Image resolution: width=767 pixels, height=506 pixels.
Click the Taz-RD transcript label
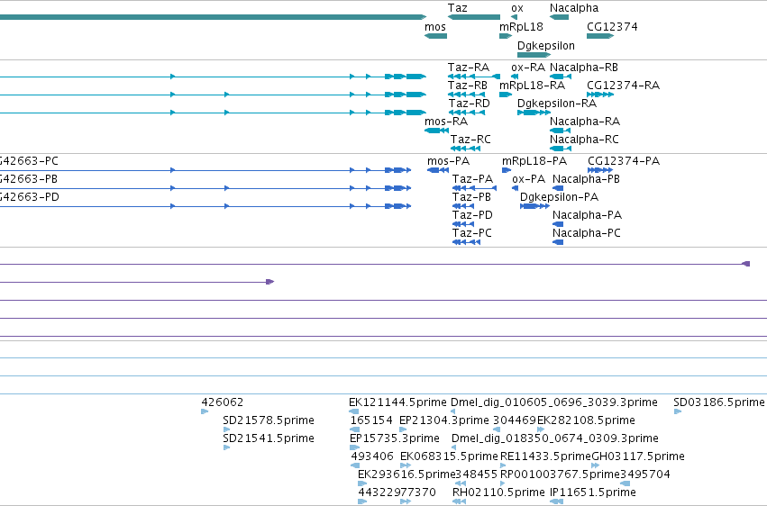tap(469, 103)
